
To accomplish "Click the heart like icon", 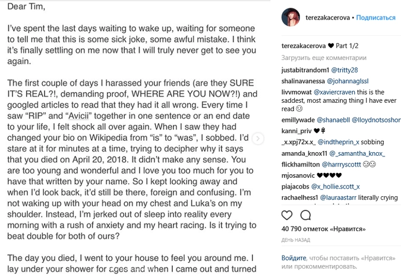I will point(287,215).
